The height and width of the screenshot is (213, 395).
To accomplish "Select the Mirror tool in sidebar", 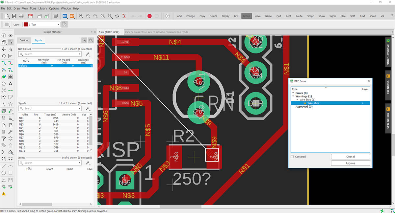I will pyautogui.click(x=11, y=49).
